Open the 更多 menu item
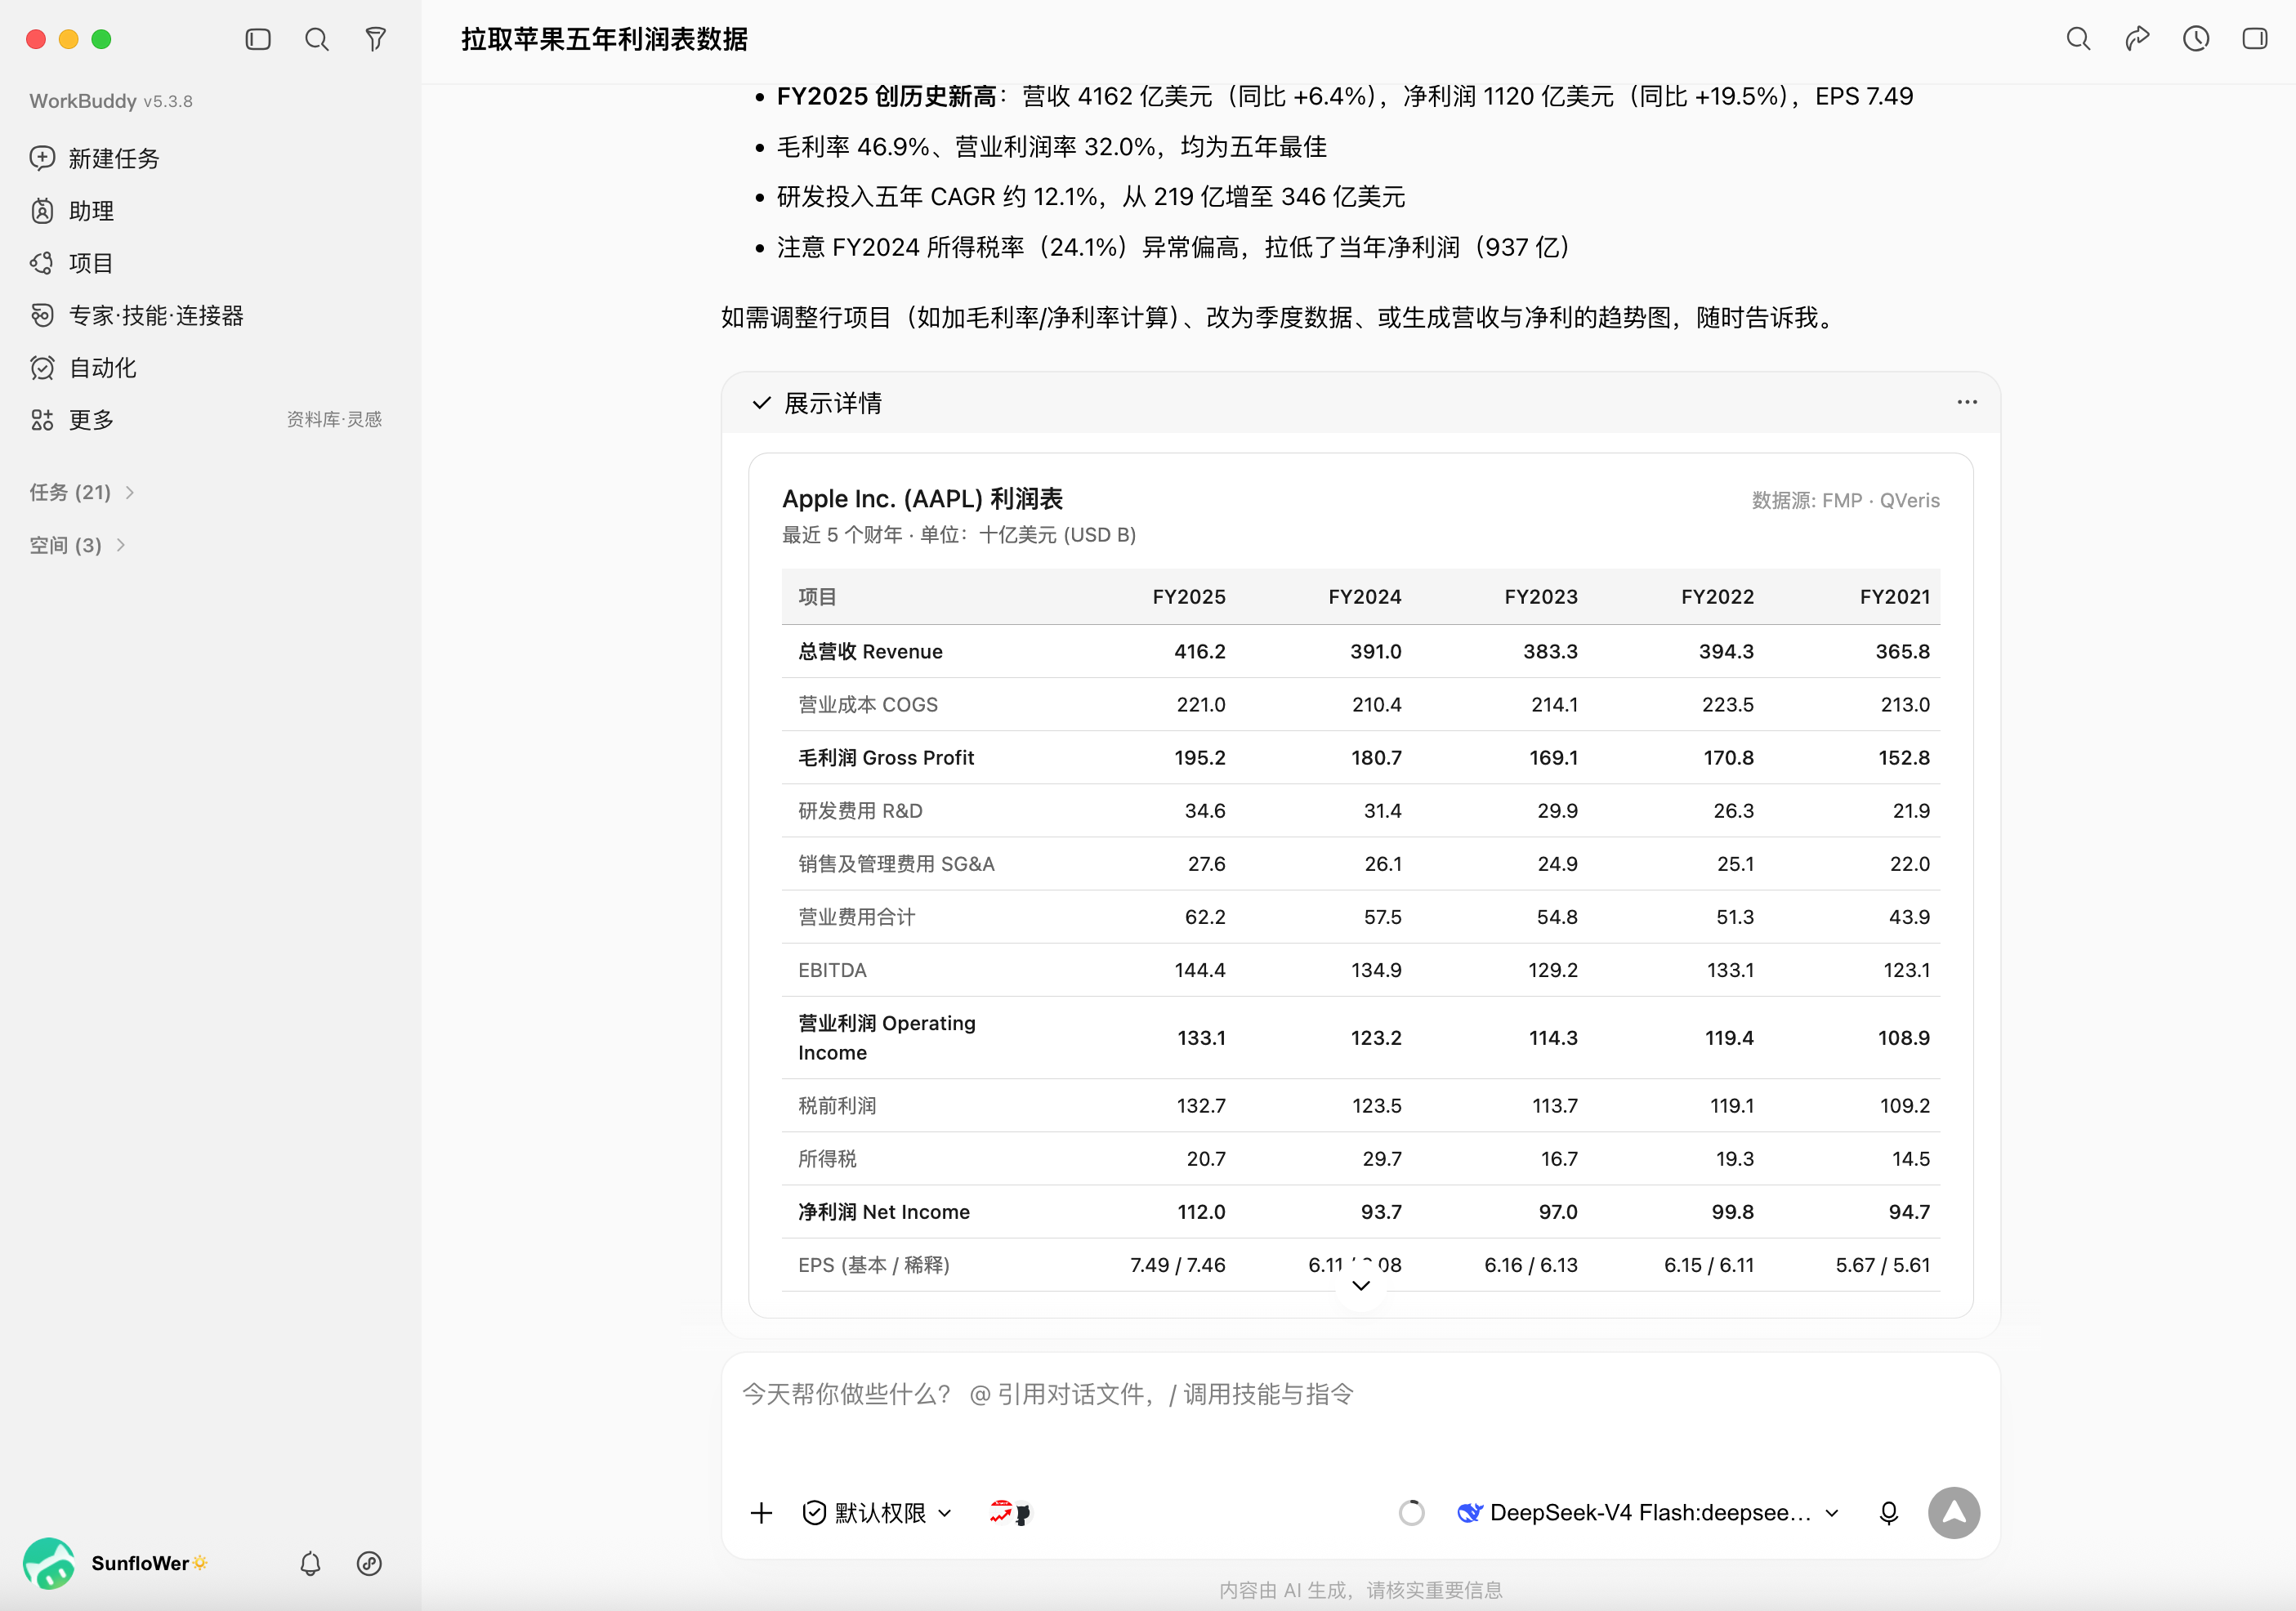The height and width of the screenshot is (1611, 2296). pos(72,420)
